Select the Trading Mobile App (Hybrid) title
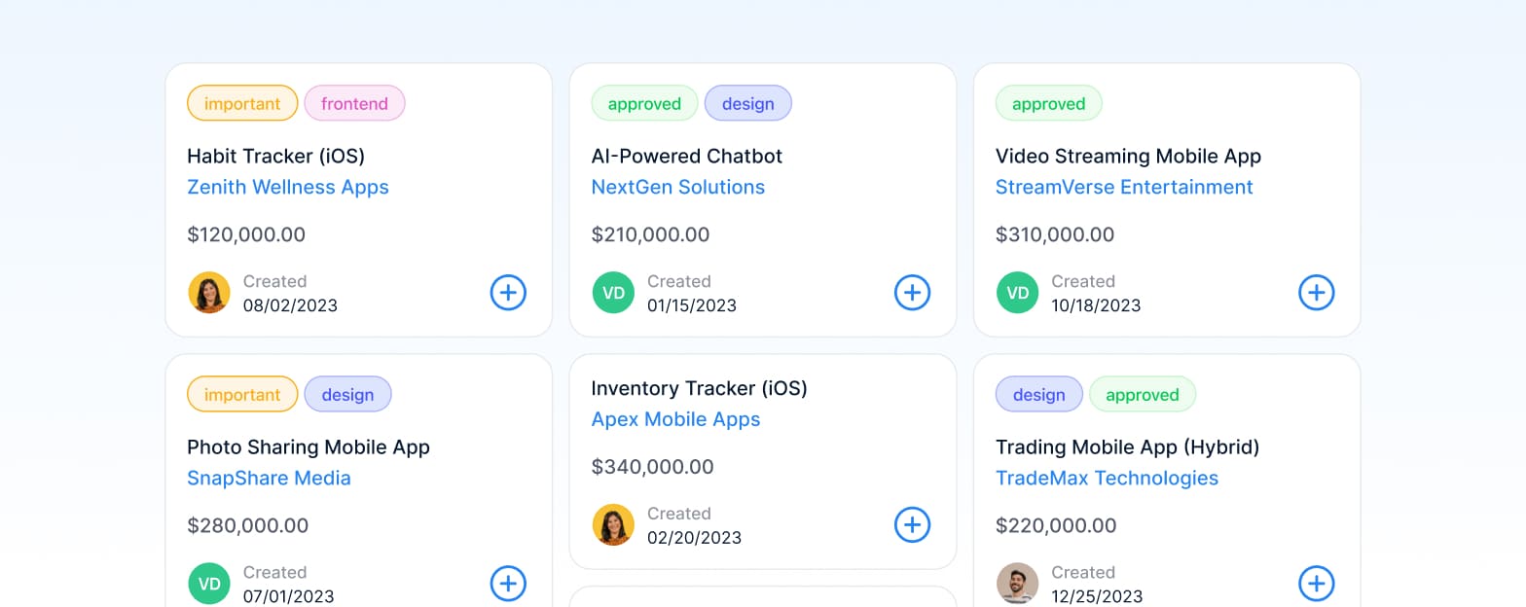This screenshot has height=607, width=1526. click(x=1127, y=447)
